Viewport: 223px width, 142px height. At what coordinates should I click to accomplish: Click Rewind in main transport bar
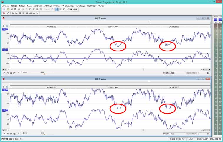[x=30, y=13]
